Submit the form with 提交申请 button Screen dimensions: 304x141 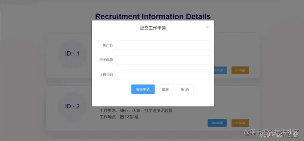(143, 89)
